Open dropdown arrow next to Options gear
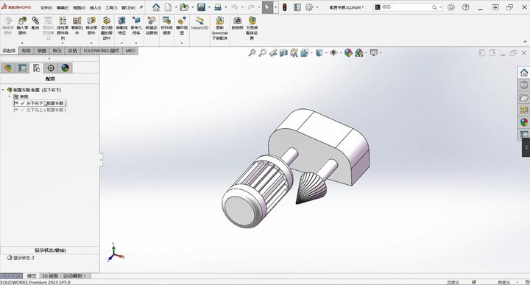The width and height of the screenshot is (530, 285). point(317,7)
